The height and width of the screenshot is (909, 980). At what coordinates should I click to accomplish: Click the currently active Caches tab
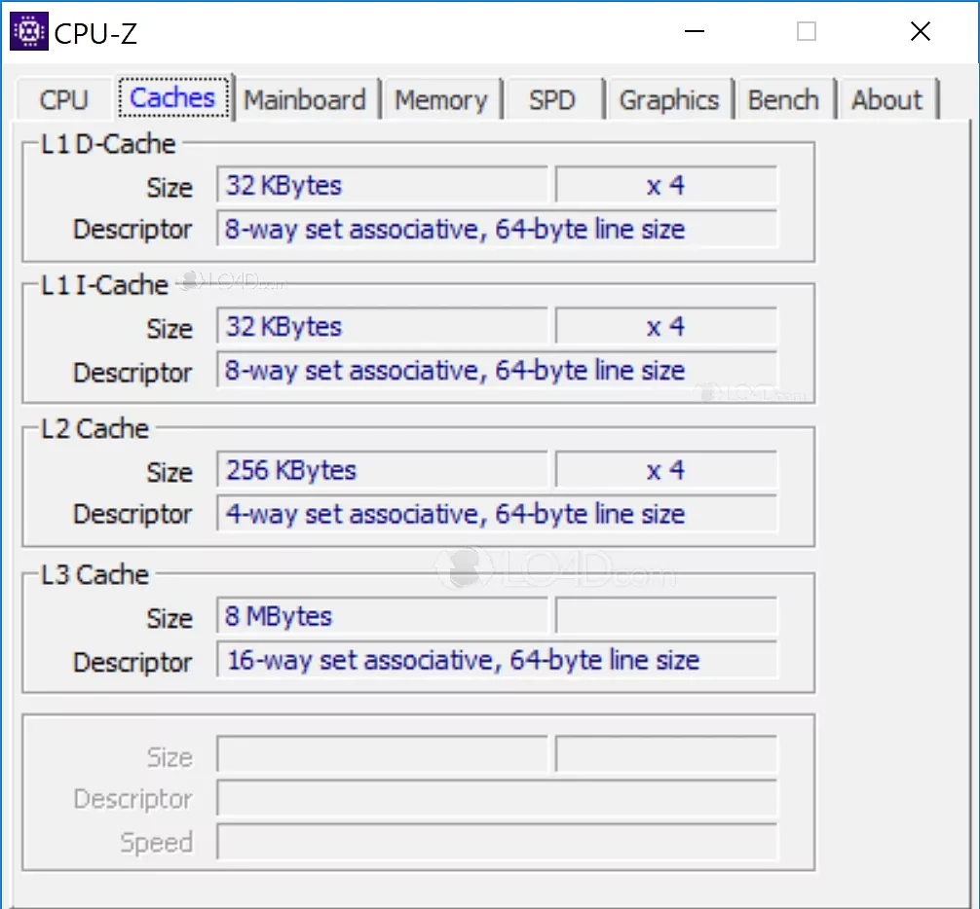point(171,96)
